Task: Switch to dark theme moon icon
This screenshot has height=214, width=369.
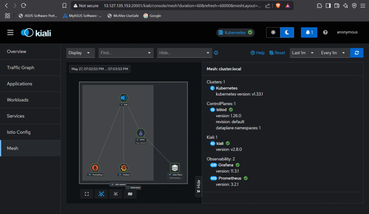Action: tap(287, 32)
